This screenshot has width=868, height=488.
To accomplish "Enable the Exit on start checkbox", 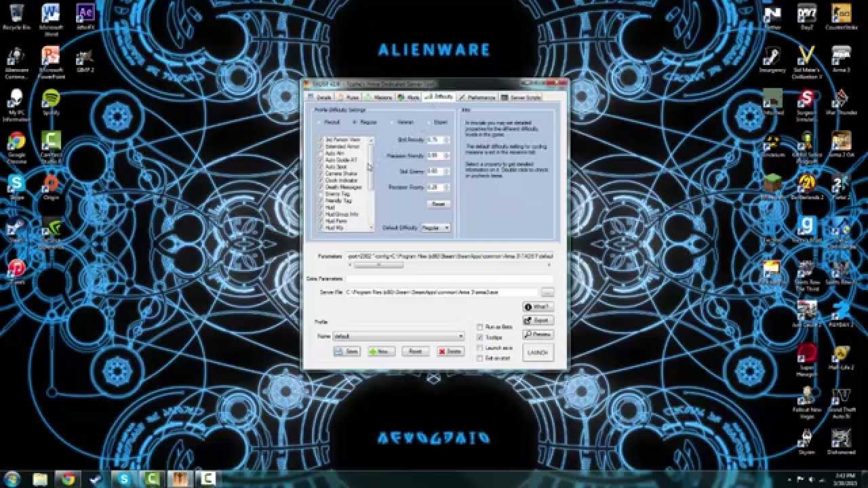I will [x=480, y=358].
